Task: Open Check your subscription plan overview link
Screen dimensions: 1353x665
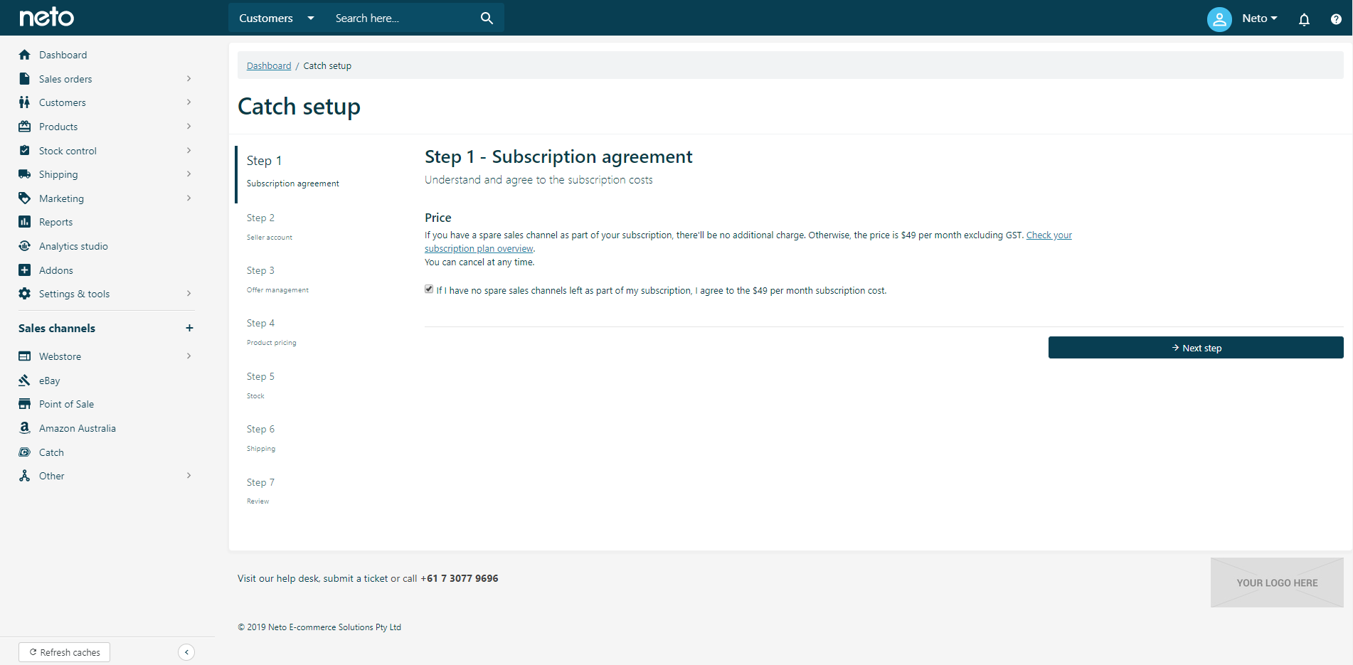Action: click(1049, 235)
